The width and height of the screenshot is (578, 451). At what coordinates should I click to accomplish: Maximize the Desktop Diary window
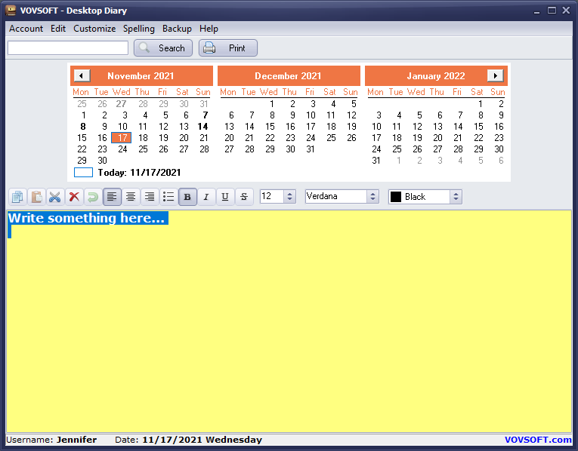(x=552, y=11)
